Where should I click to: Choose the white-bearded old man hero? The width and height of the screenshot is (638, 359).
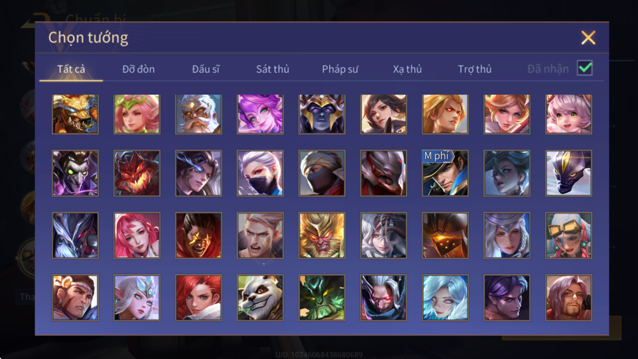coord(199,114)
